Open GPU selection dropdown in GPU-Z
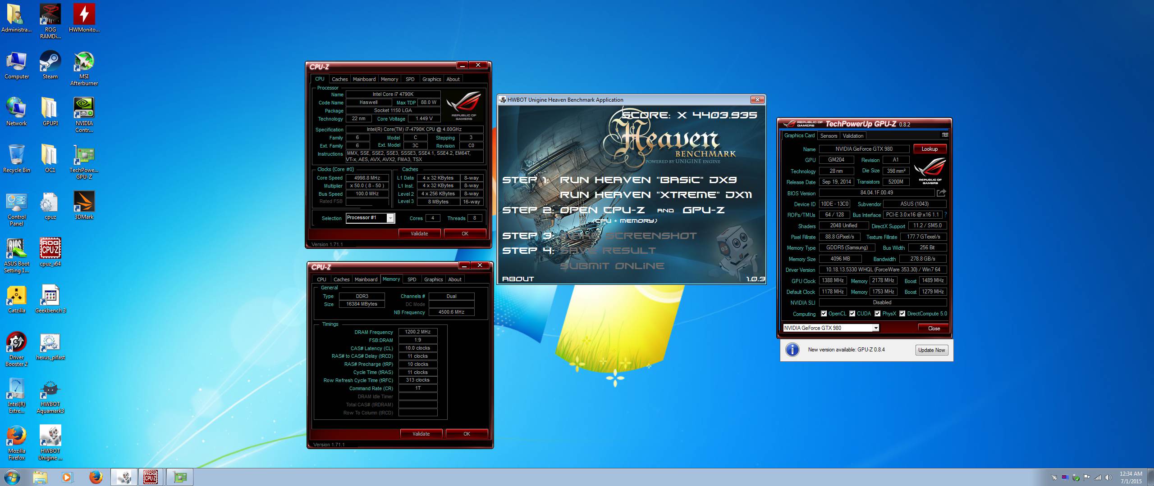 pos(831,328)
